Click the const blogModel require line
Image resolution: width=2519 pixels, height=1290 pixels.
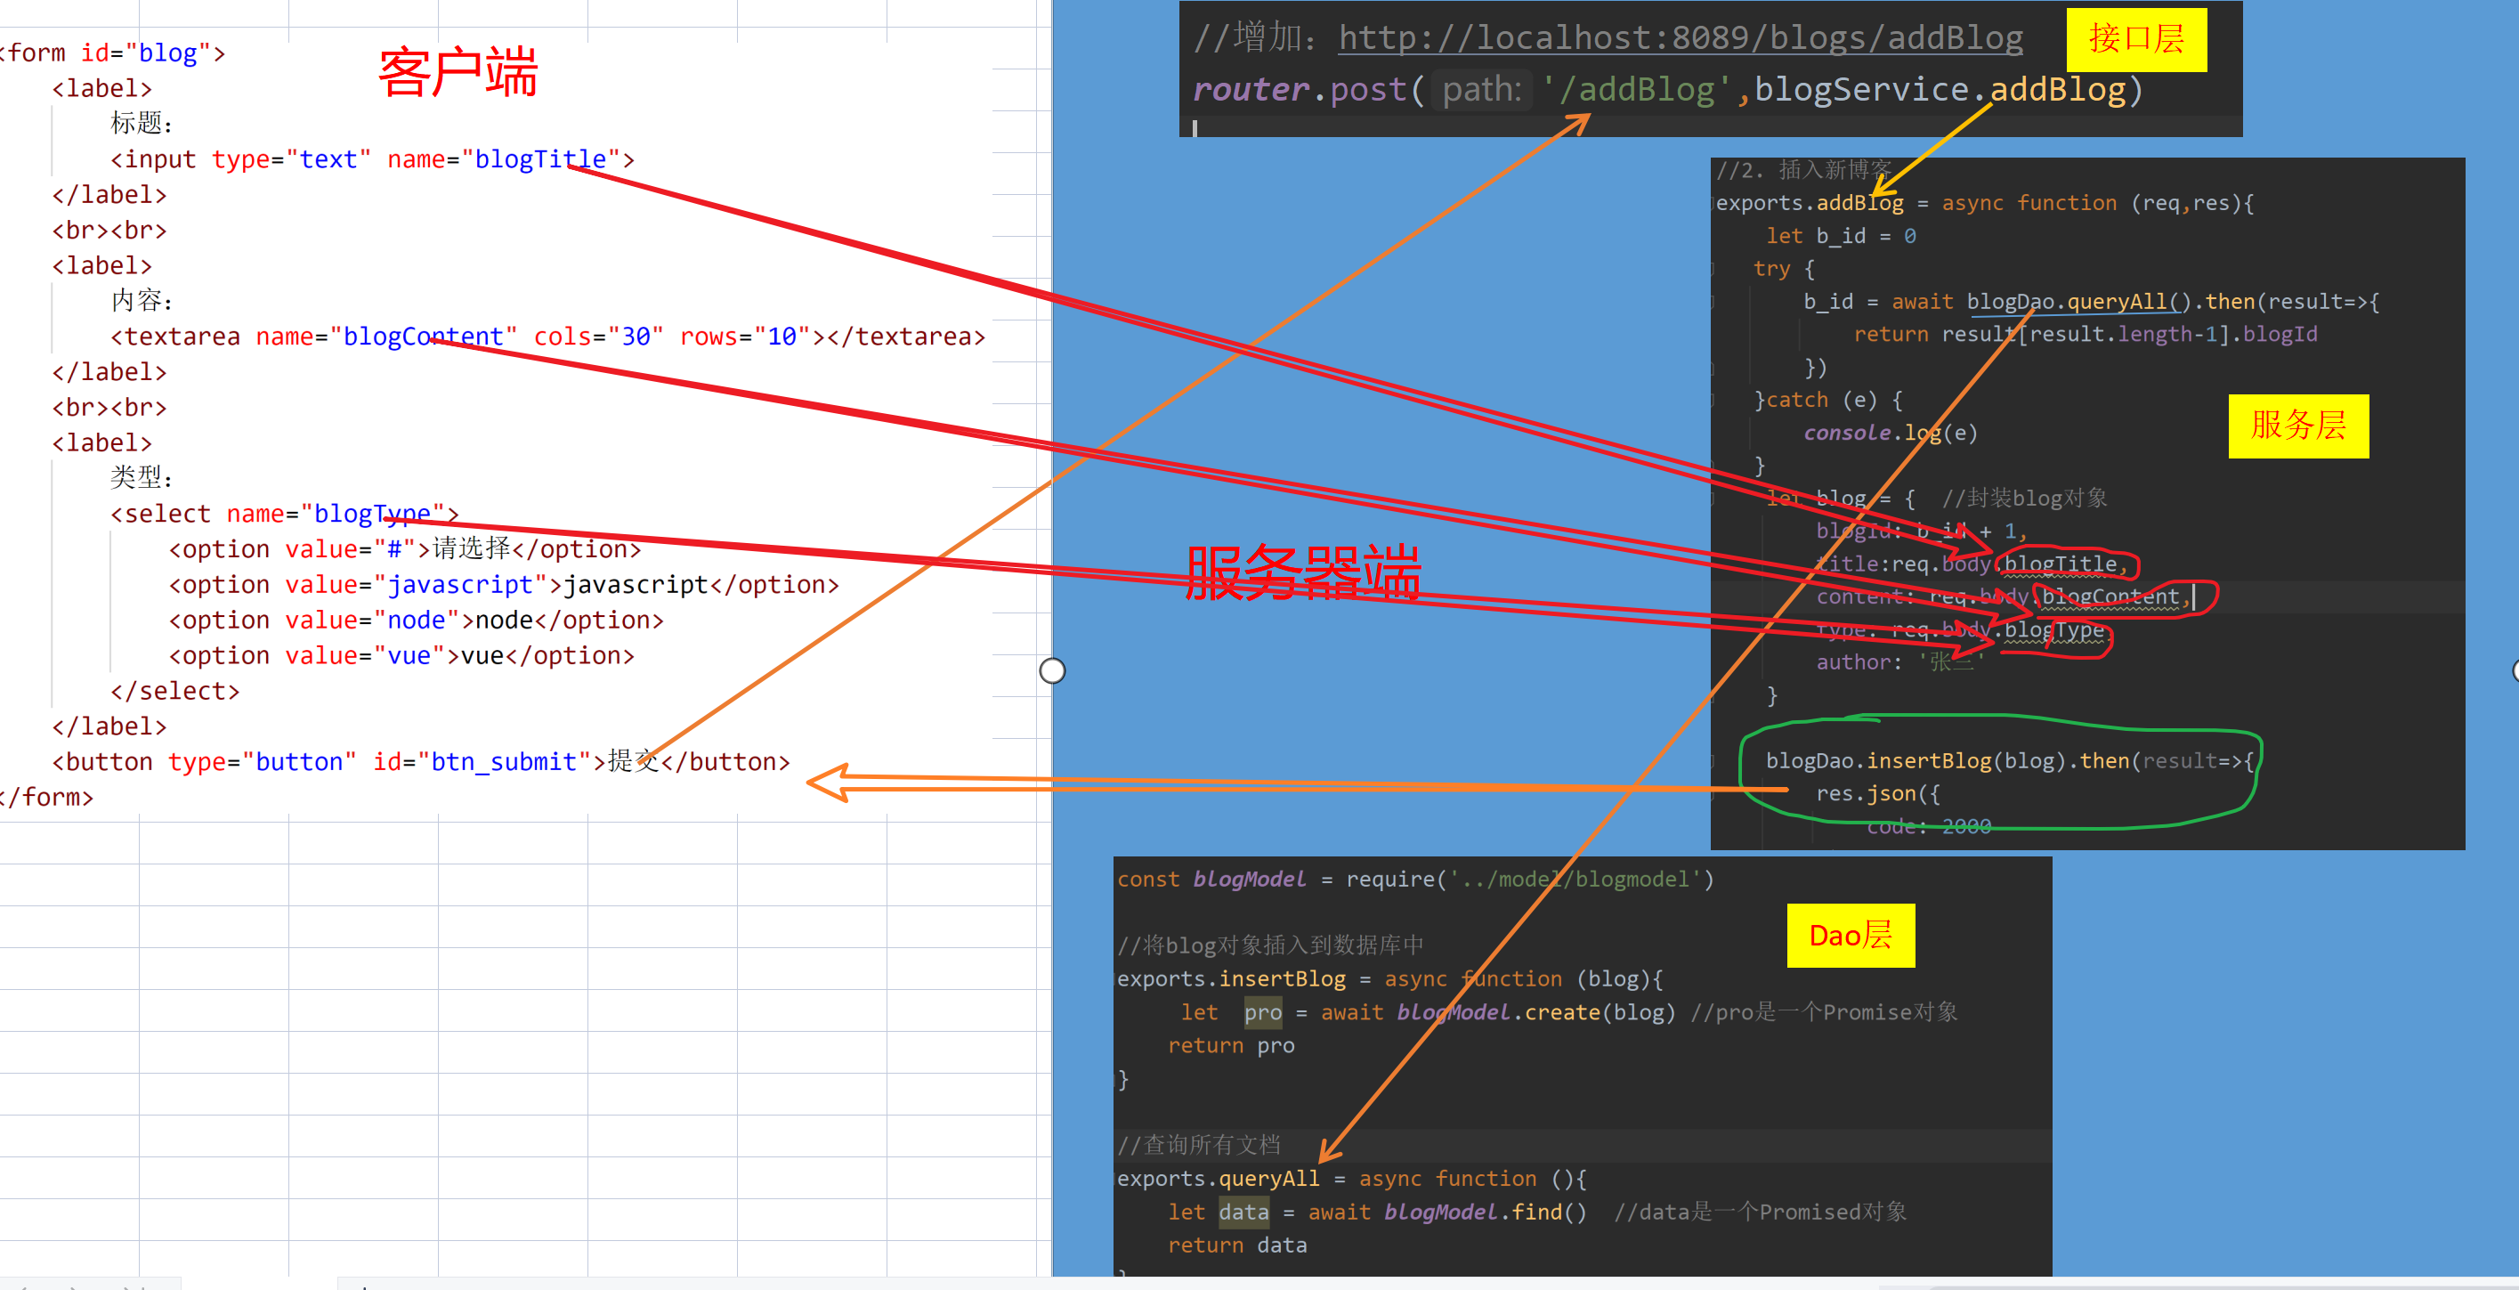(x=1415, y=880)
